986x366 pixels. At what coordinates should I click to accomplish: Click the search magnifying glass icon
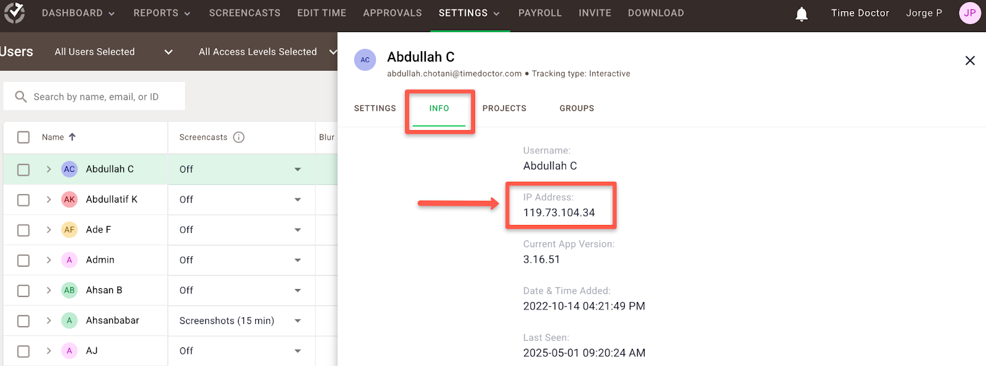coord(21,96)
